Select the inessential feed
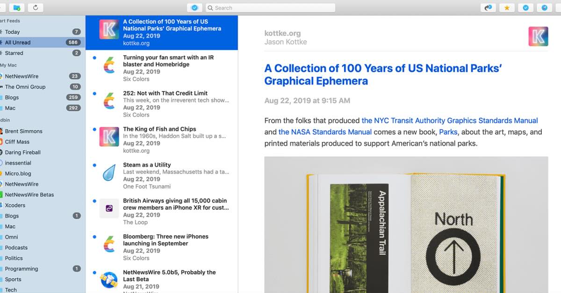This screenshot has width=561, height=293. click(43, 163)
